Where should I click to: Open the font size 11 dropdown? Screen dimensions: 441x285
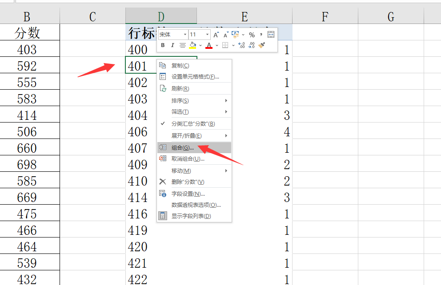click(207, 35)
